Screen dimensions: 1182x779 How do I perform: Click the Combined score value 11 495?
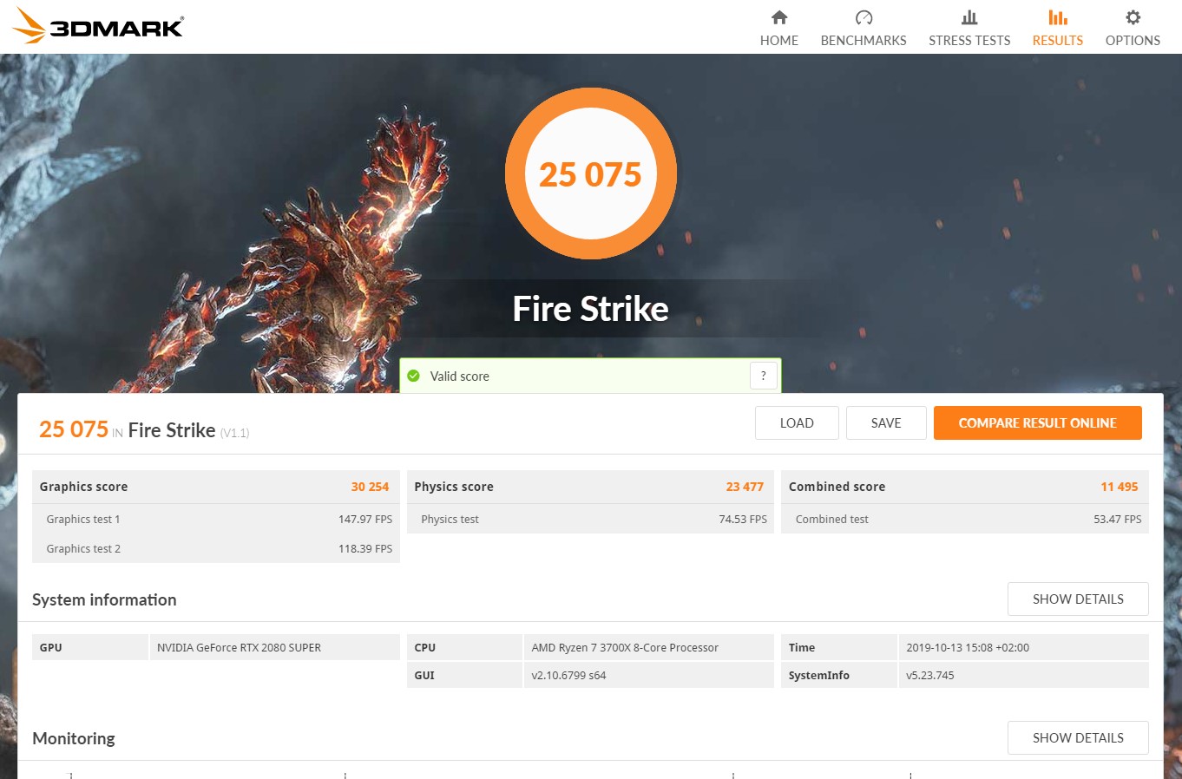pyautogui.click(x=1120, y=487)
